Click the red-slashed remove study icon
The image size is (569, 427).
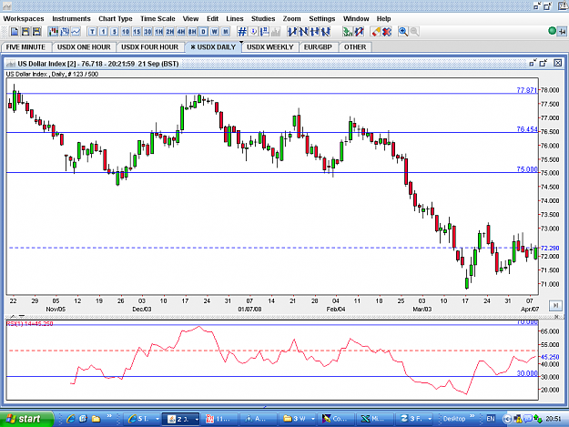[360, 32]
